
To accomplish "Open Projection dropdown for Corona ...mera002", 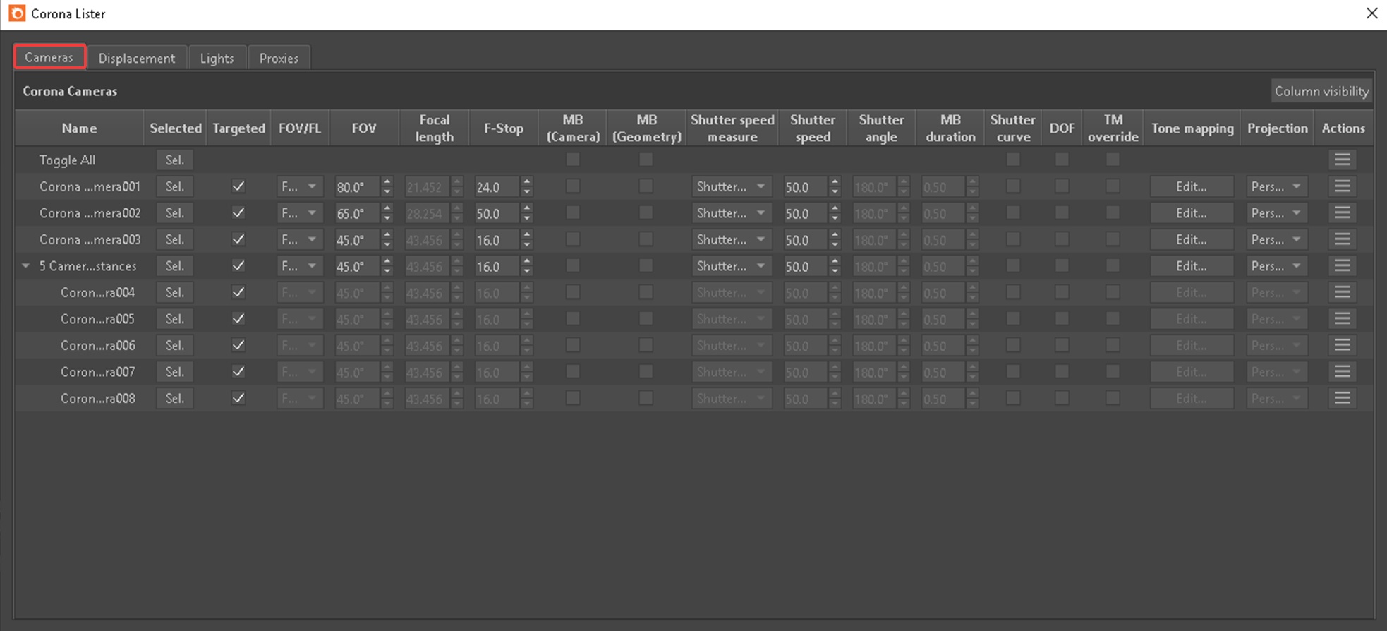I will [x=1277, y=213].
